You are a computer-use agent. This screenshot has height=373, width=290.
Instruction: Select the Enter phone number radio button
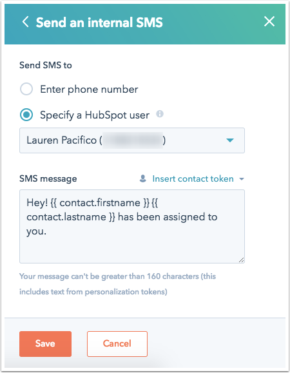(x=26, y=89)
